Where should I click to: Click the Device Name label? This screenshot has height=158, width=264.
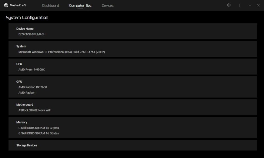tap(25, 29)
